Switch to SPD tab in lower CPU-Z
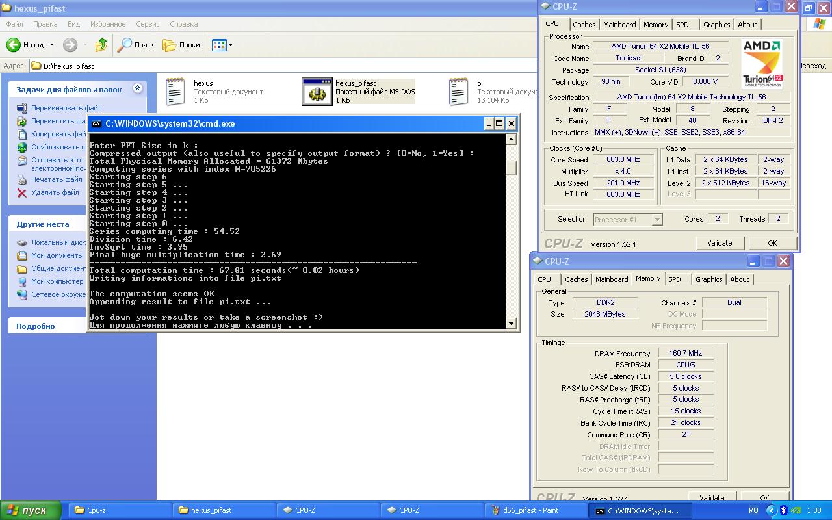This screenshot has height=520, width=832. [x=674, y=279]
